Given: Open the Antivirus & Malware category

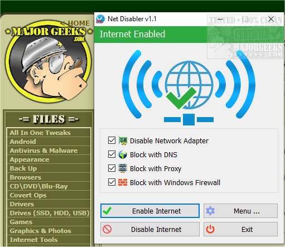Looking at the screenshot, I should (x=44, y=151).
